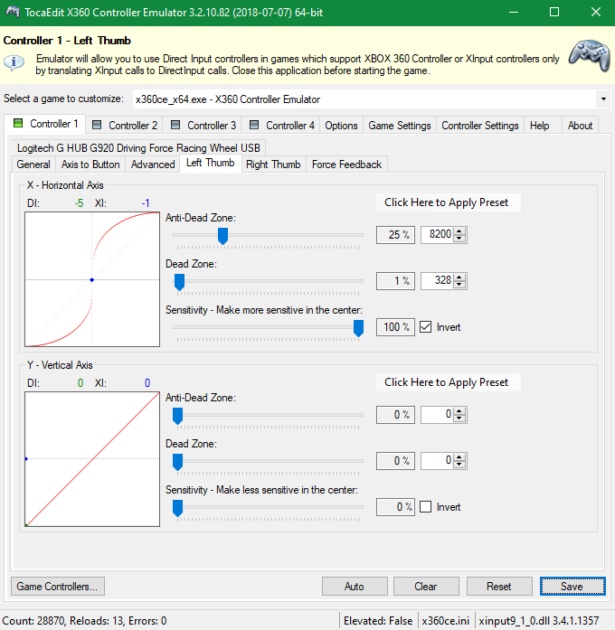Open the About tab
Screen dimensions: 615x630
point(580,125)
